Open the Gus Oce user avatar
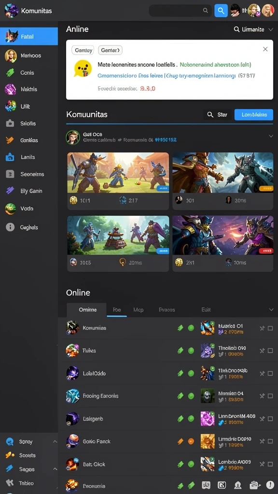This screenshot has height=494, width=278. point(72,137)
